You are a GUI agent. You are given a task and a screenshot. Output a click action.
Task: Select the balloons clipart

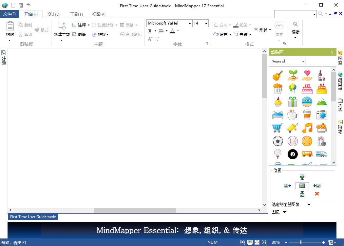(x=292, y=89)
